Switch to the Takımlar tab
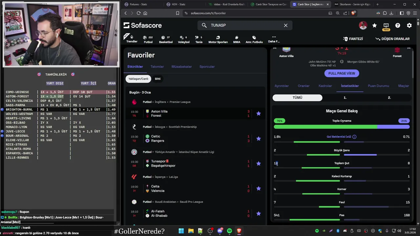The height and width of the screenshot is (236, 420). (x=157, y=67)
